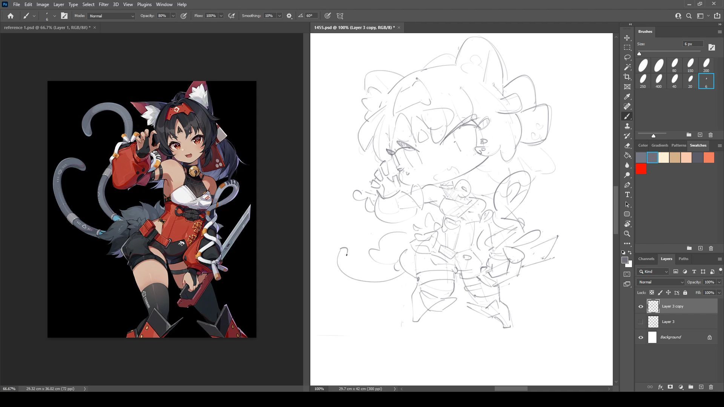
Task: Select the 250 size brush preset
Action: (x=643, y=81)
